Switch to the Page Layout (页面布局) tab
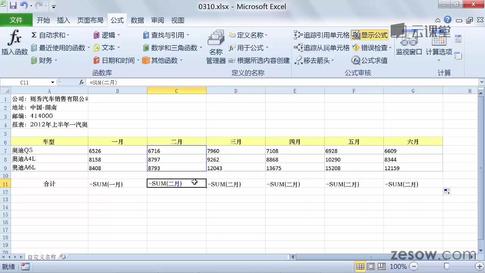The image size is (485, 273). [90, 20]
